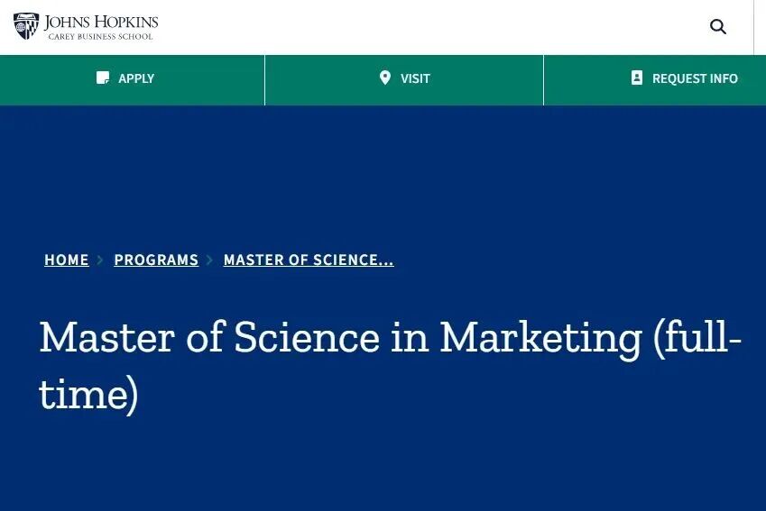The height and width of the screenshot is (511, 766).
Task: Open search with the magnifying glass icon
Action: 718,27
